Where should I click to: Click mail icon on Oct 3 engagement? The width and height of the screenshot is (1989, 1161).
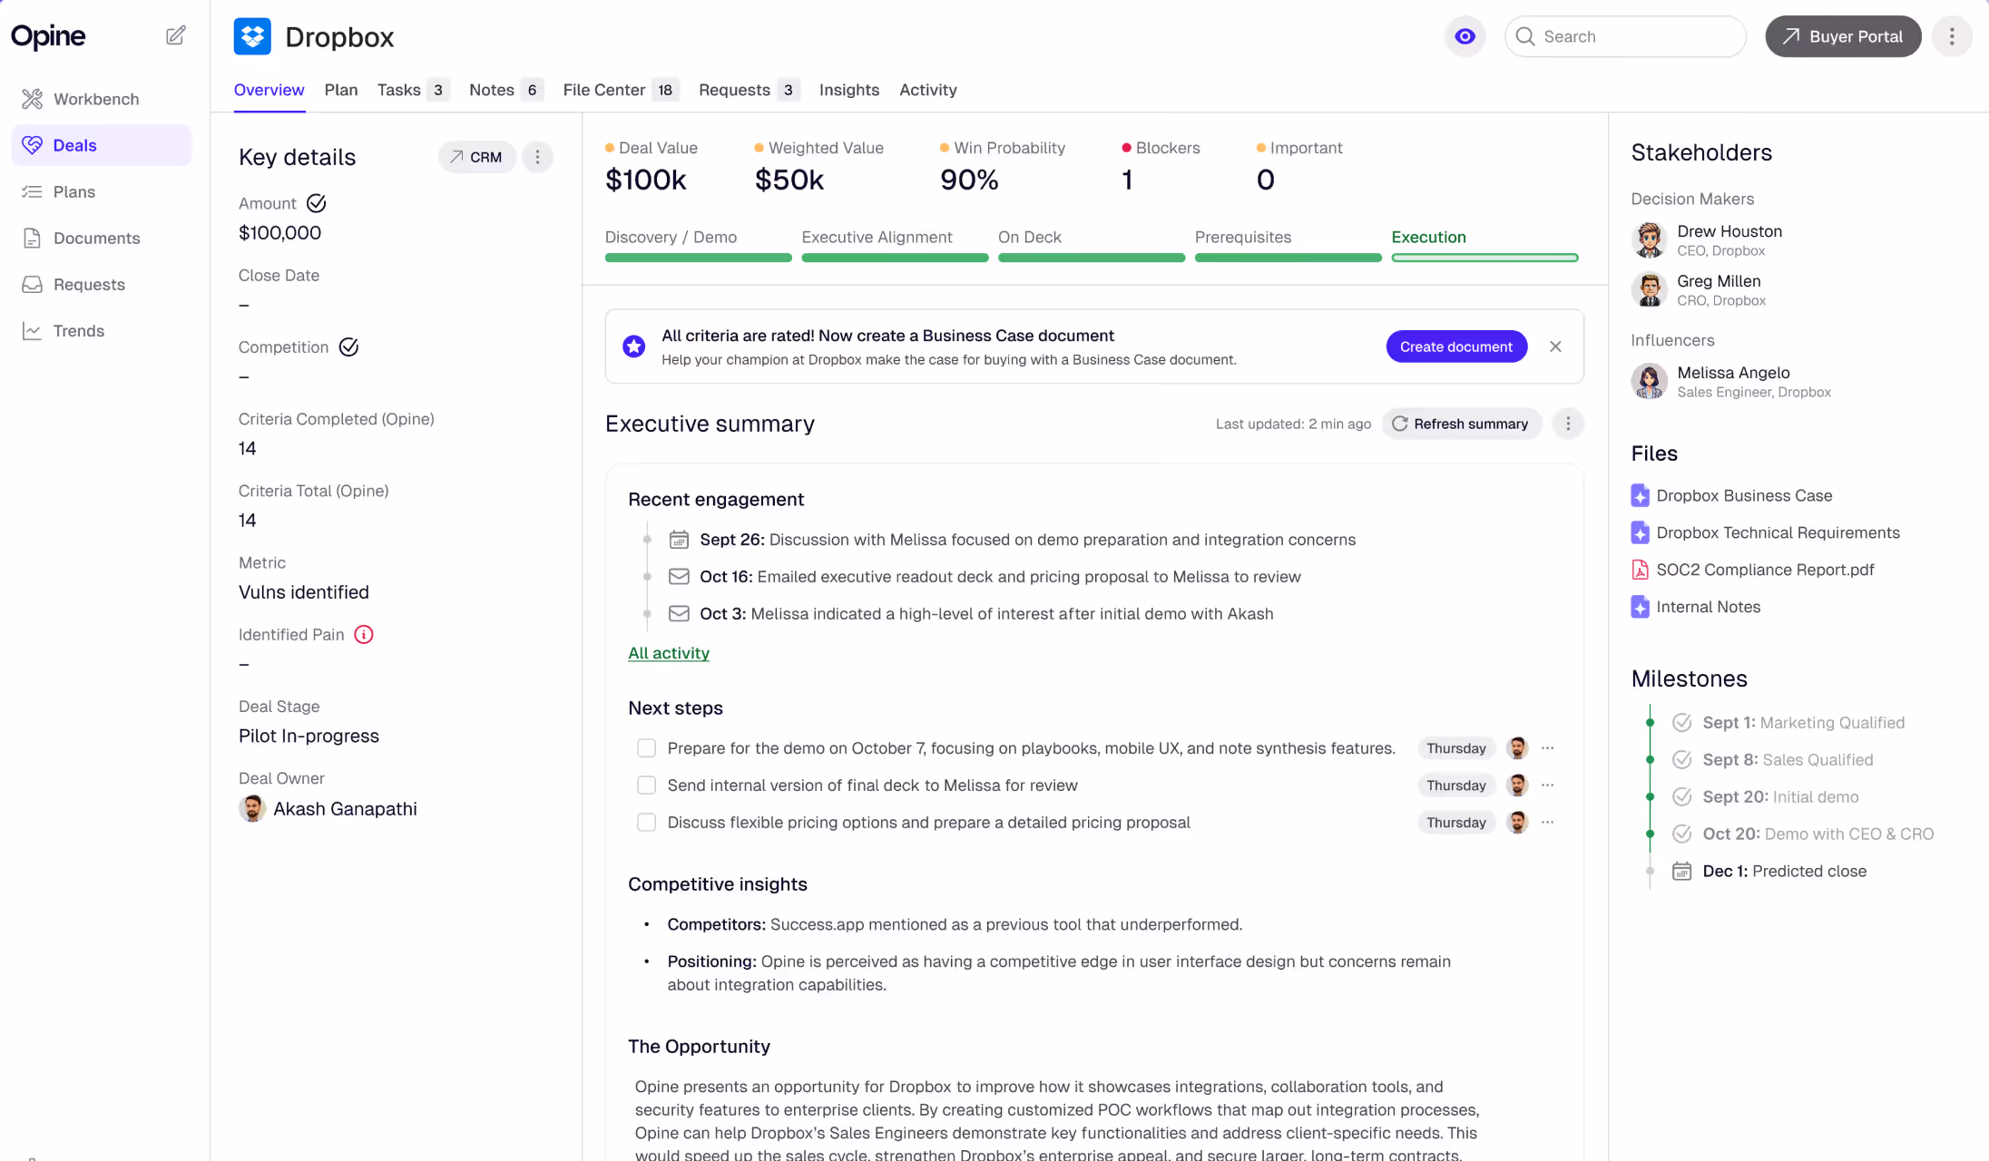pos(679,614)
